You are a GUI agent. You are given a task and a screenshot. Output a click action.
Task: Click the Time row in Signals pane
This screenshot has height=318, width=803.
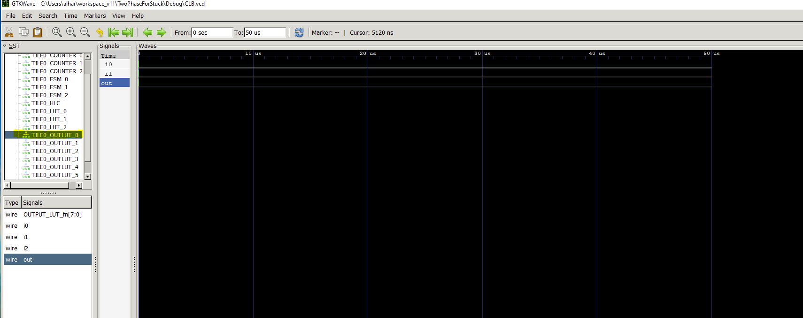point(115,55)
